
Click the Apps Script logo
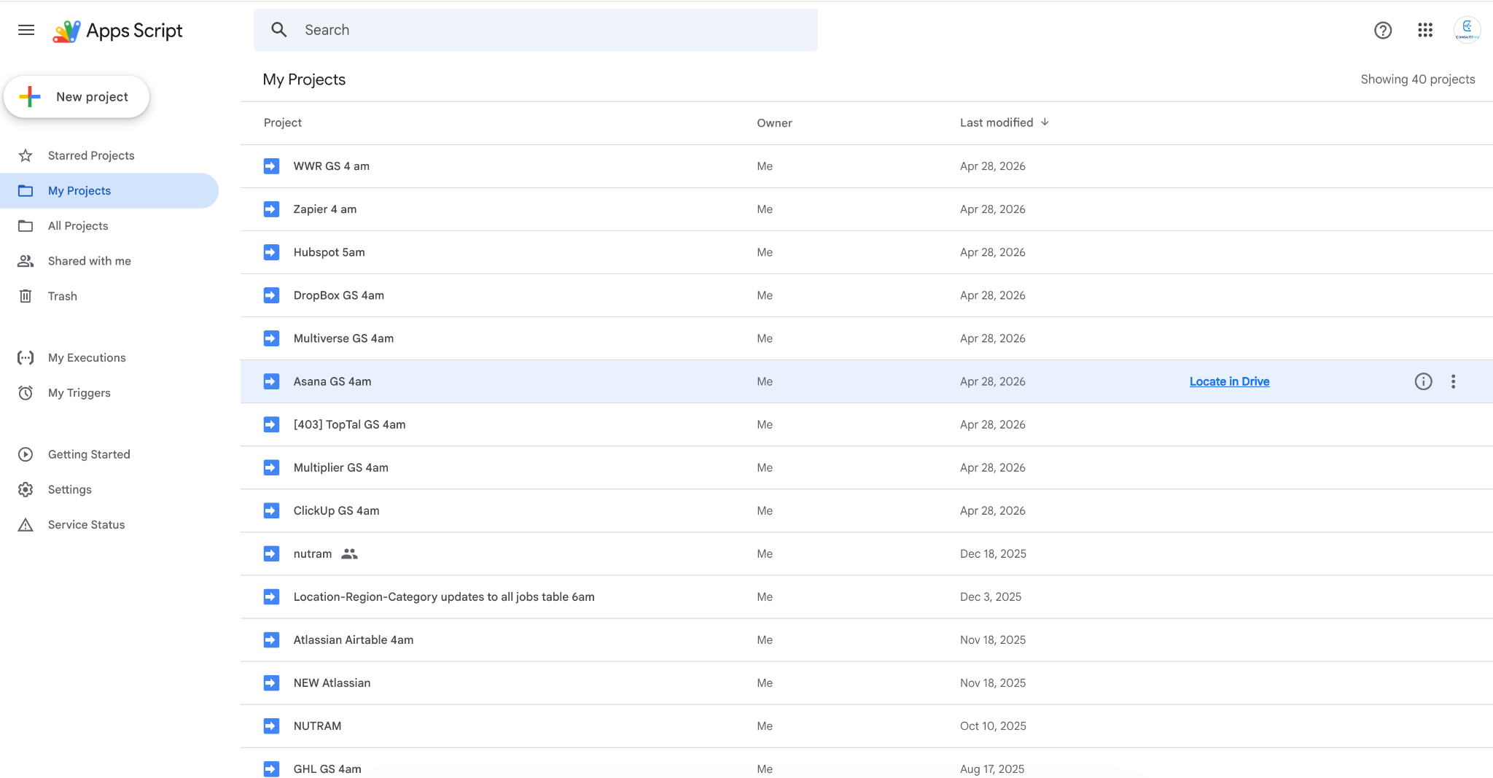click(x=117, y=31)
